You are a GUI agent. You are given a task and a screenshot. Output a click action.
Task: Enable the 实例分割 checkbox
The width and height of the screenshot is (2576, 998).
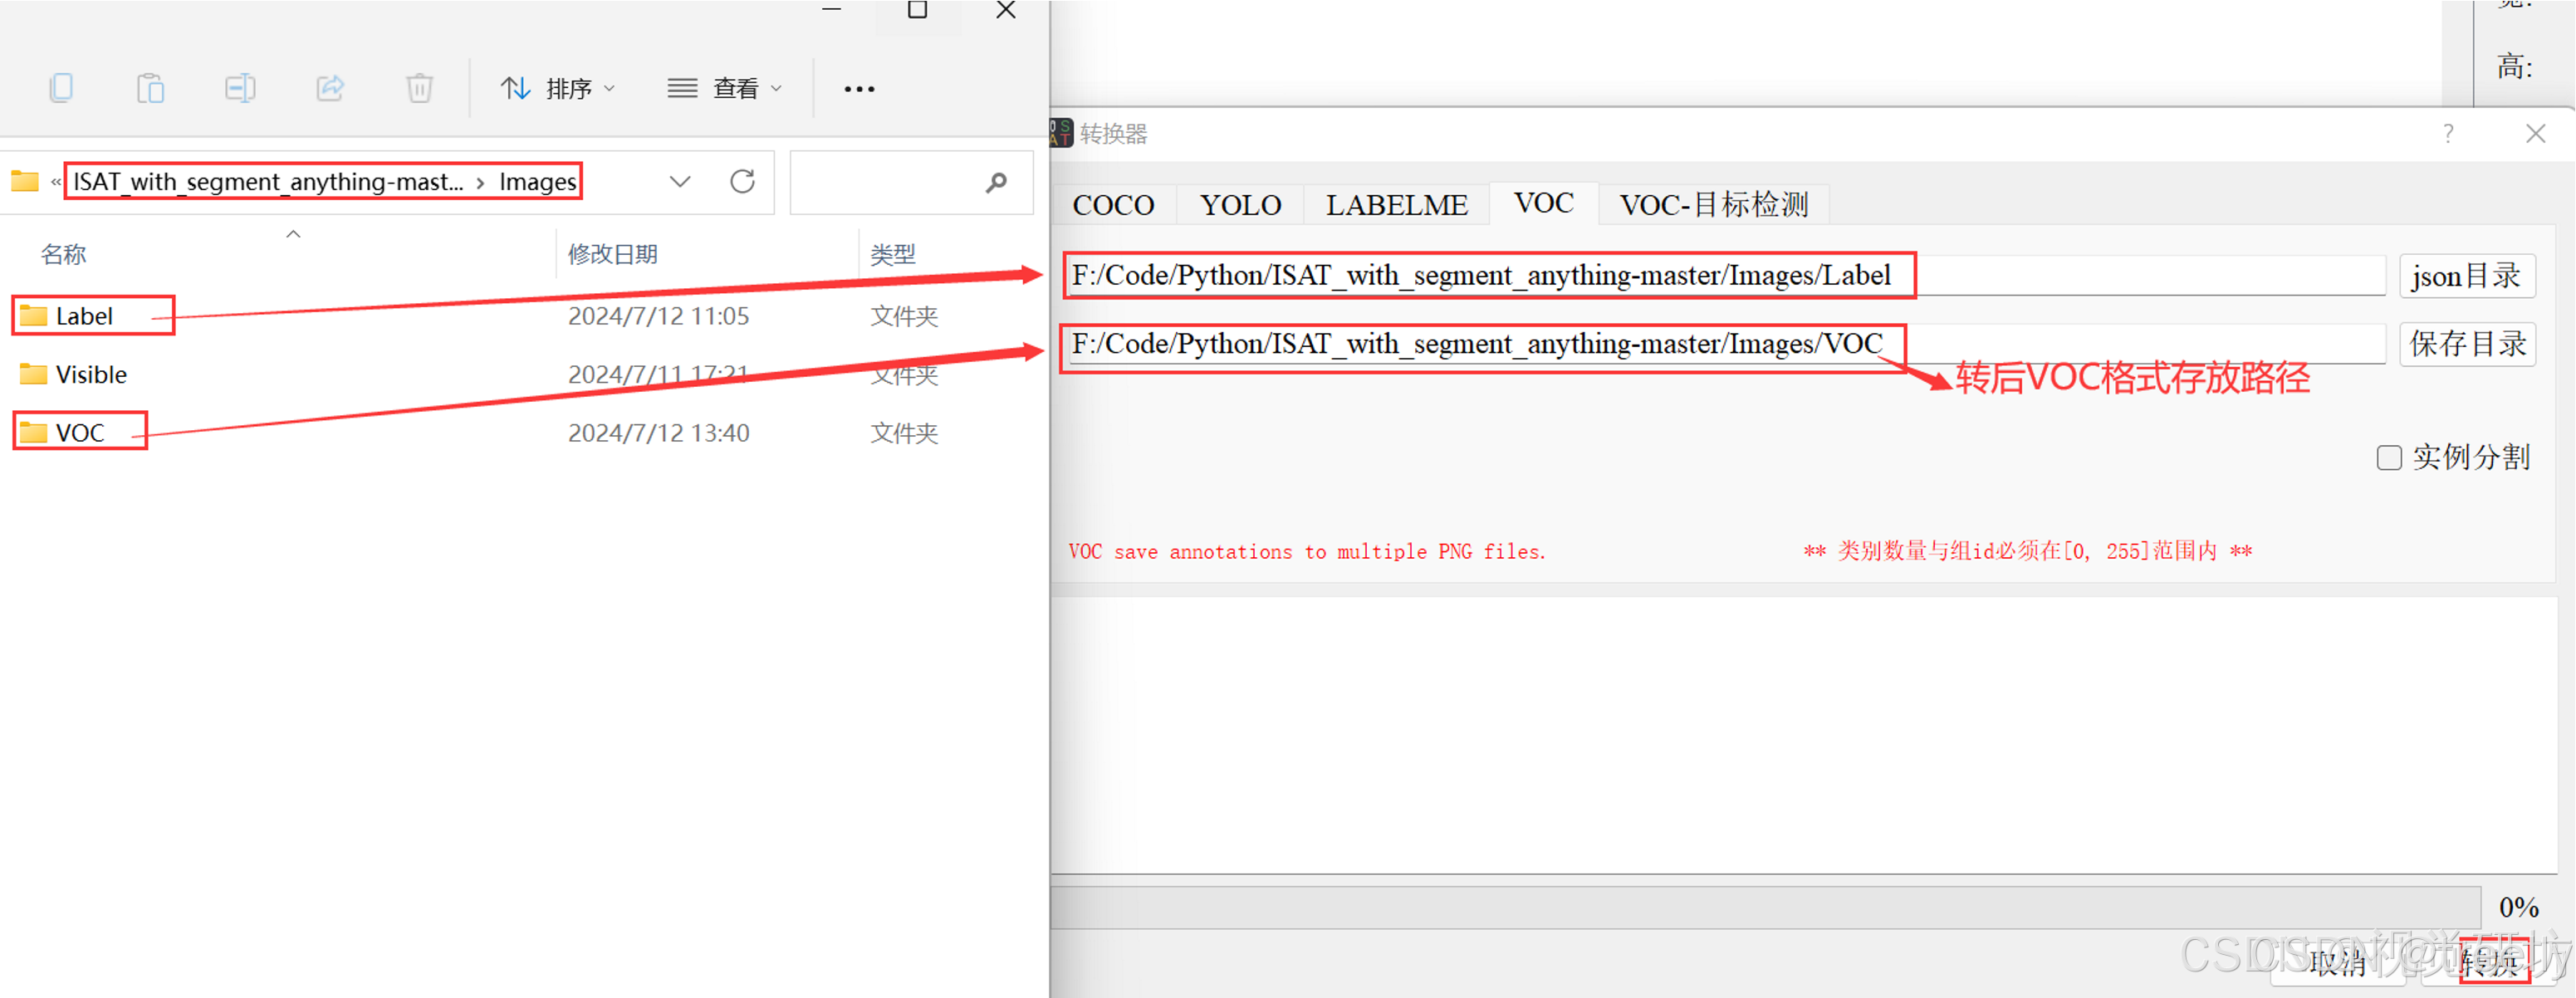pyautogui.click(x=2389, y=458)
